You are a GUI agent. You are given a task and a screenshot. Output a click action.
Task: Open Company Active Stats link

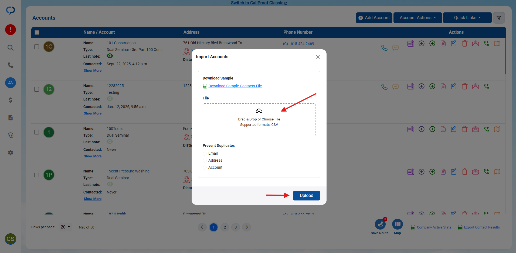click(x=434, y=227)
